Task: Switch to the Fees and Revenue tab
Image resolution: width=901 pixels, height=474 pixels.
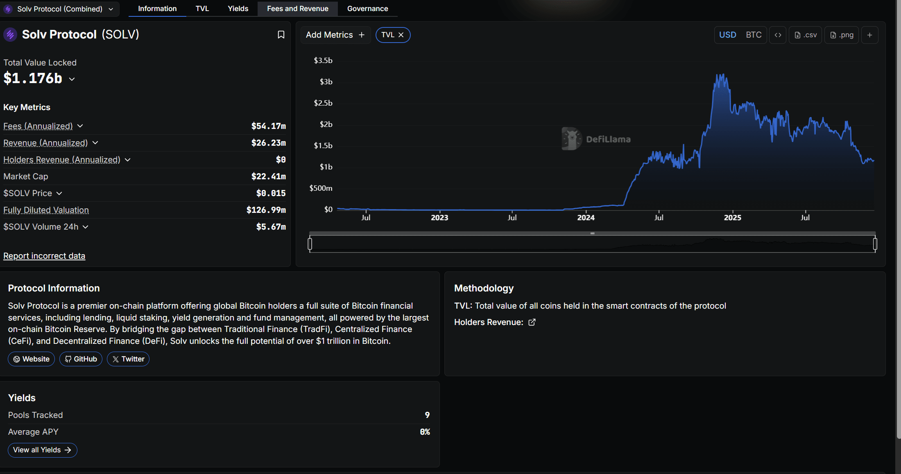Action: 298,9
